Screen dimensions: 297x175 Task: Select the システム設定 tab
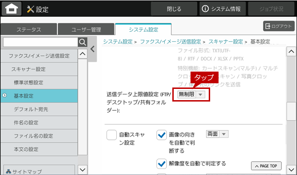(143, 29)
